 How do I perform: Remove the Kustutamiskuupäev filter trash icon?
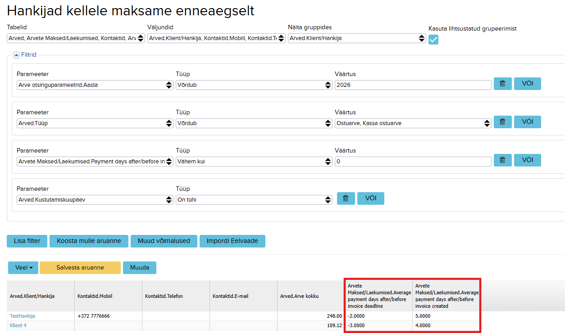(x=346, y=198)
